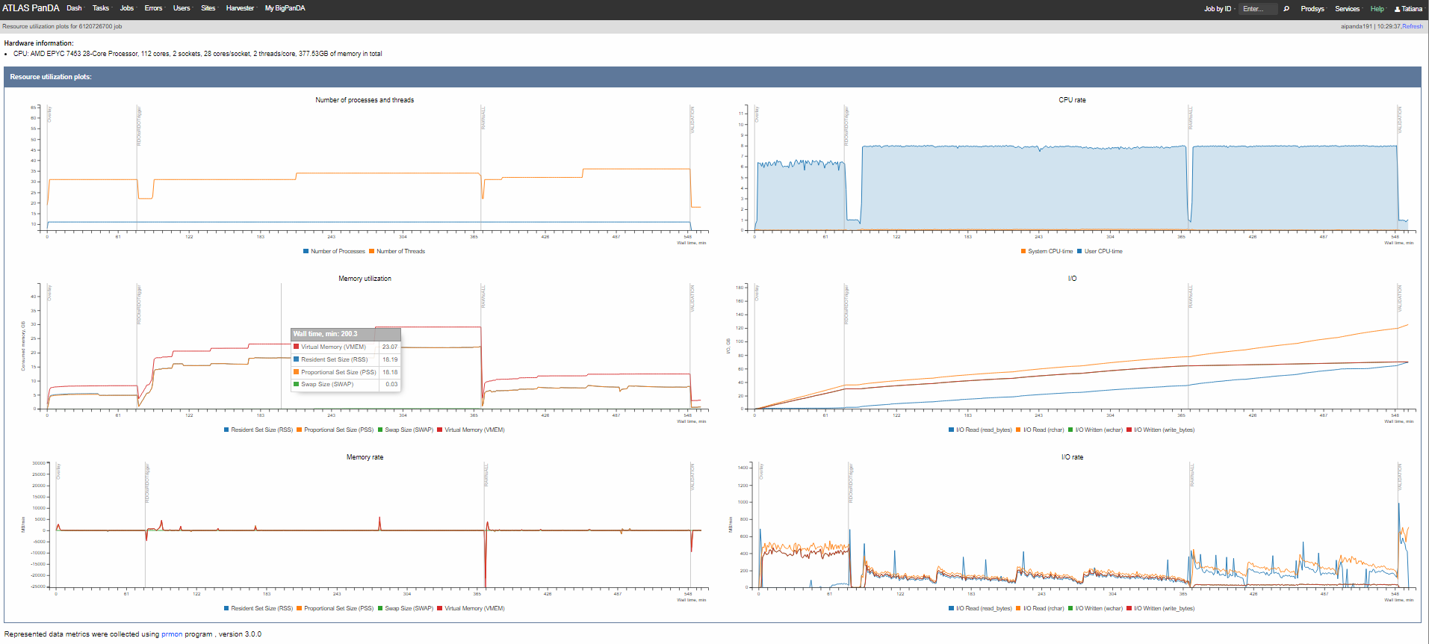This screenshot has height=644, width=1429.
Task: Hide RSS series in Memory utilization legend
Action: (258, 430)
